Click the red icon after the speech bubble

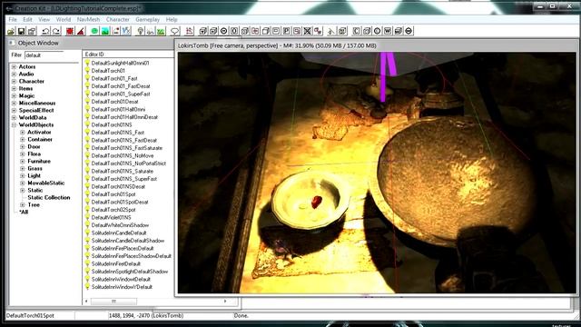189,31
